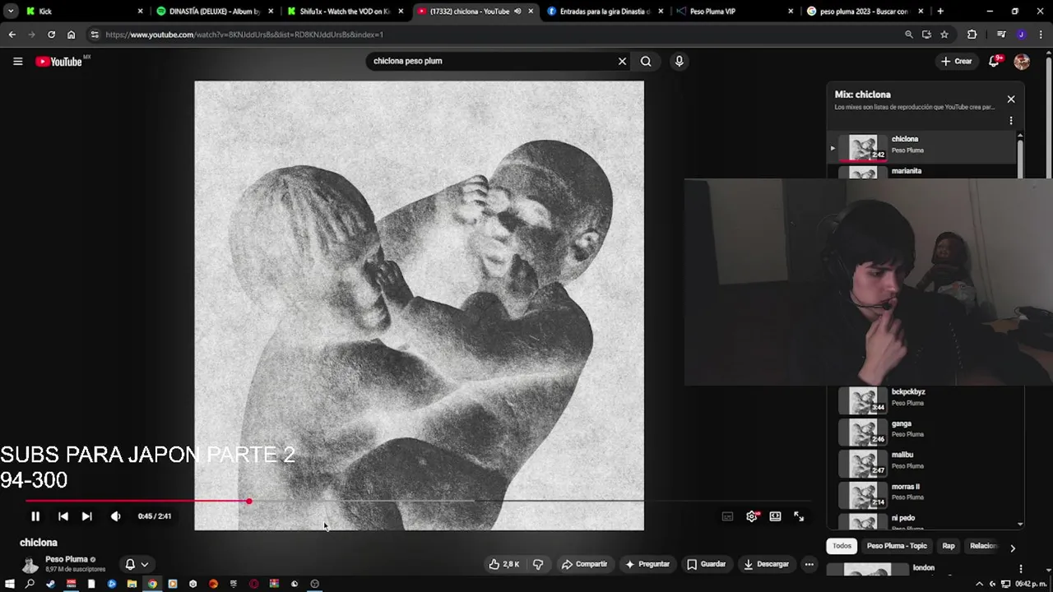Mute the player volume
This screenshot has height=592, width=1053.
coord(115,516)
